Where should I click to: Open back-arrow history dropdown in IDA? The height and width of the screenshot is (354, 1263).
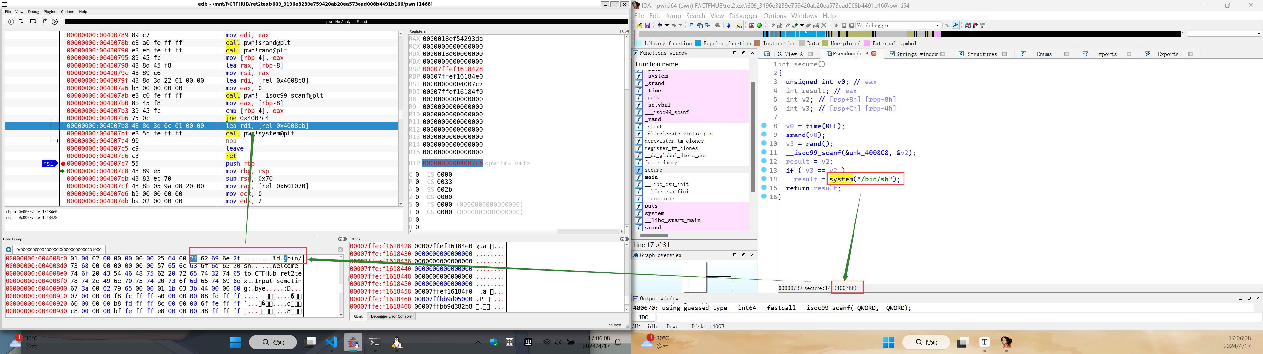point(667,25)
